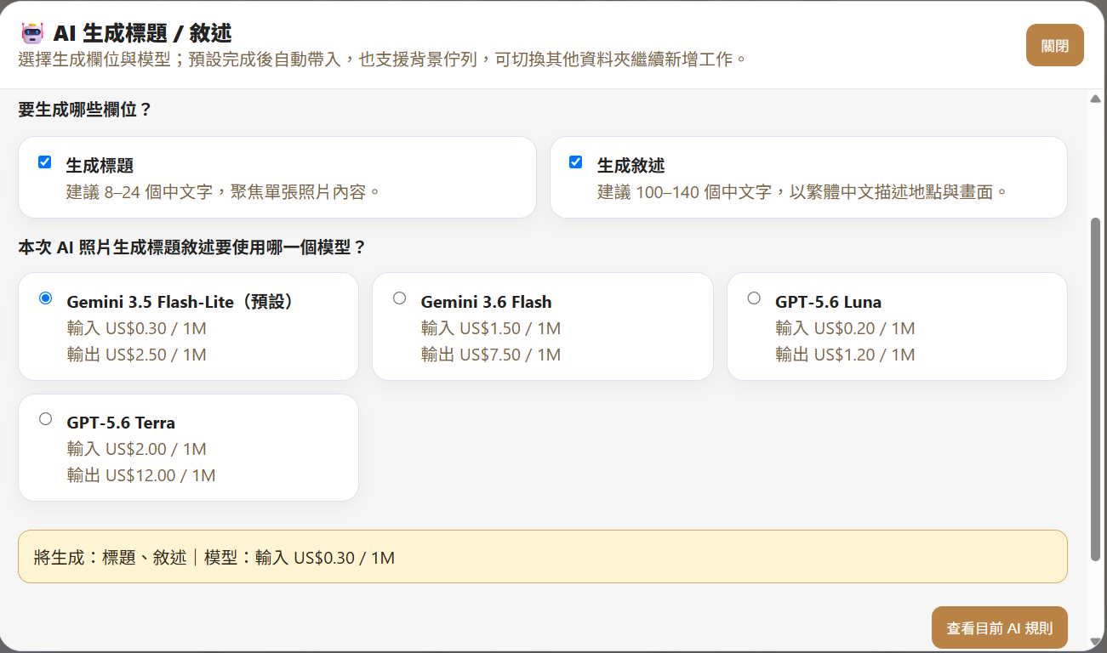Viewport: 1107px width, 653px height.
Task: Click GPT-5.6 Terra output price US$12.00
Action: pyautogui.click(x=141, y=475)
